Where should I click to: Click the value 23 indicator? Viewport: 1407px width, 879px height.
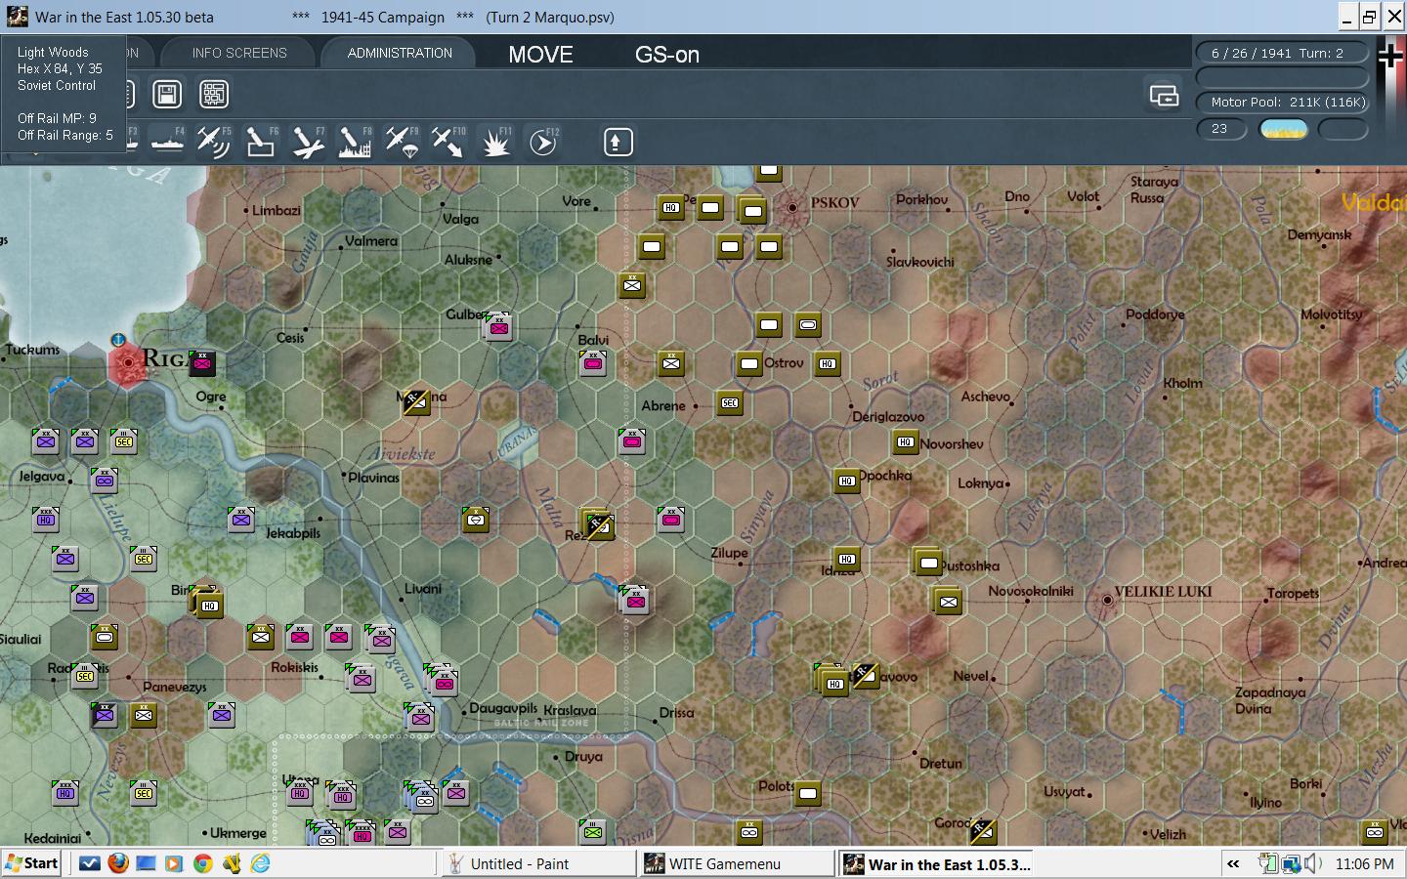click(x=1221, y=129)
